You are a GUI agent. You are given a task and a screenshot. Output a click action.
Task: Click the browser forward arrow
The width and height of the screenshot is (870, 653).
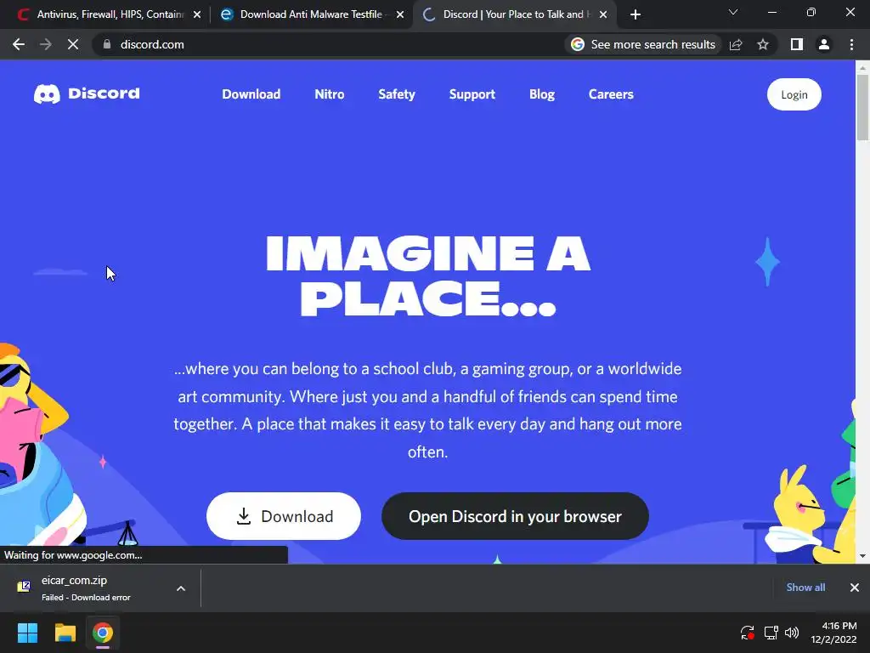46,44
